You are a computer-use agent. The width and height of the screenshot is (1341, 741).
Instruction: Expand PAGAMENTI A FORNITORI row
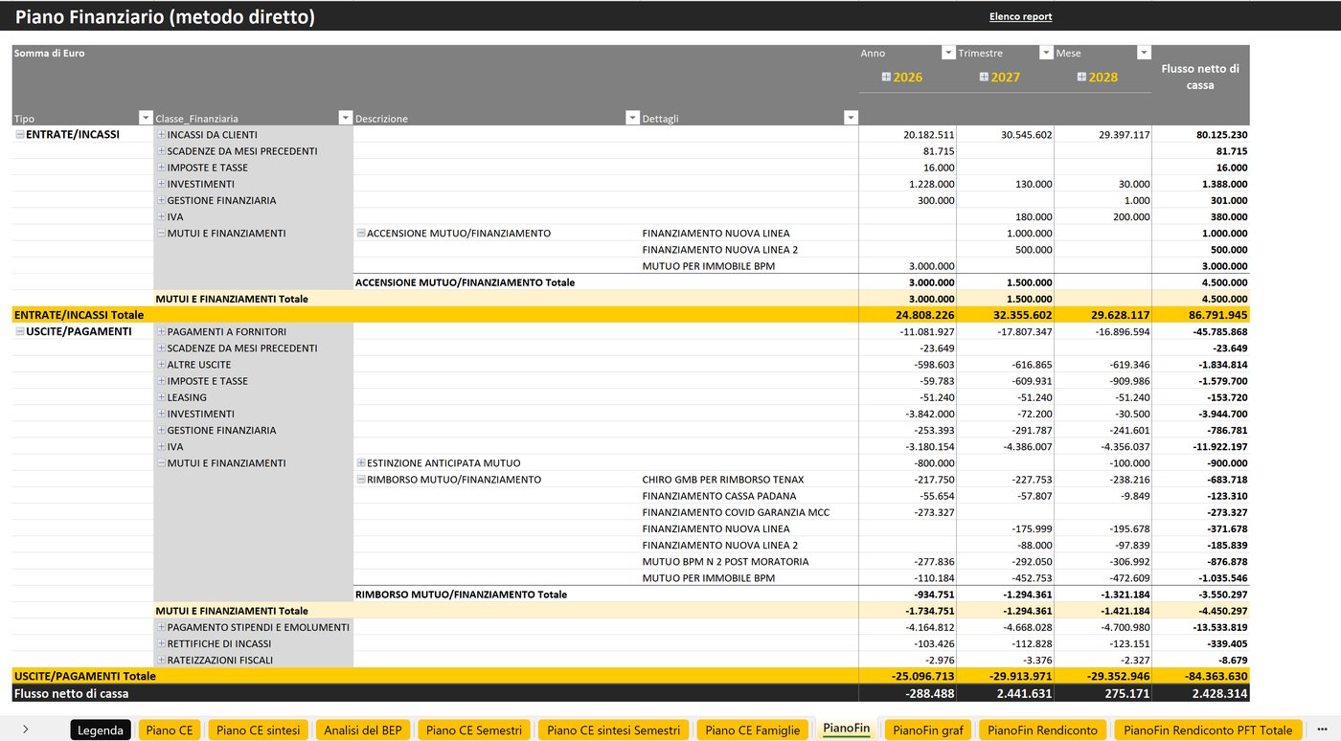click(x=162, y=331)
